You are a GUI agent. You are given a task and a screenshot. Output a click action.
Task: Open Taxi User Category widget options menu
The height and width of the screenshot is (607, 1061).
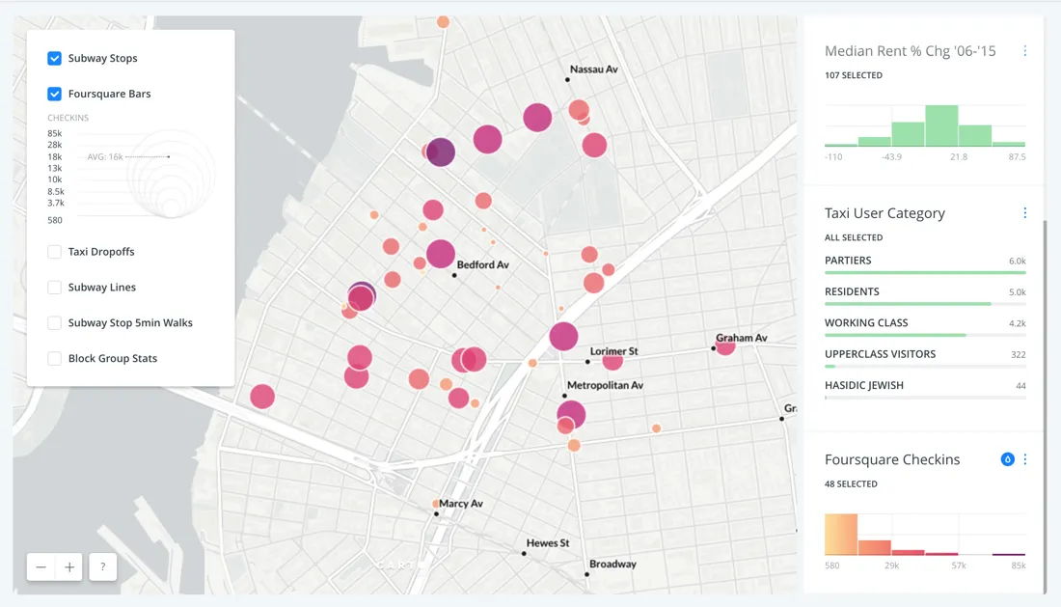1024,213
